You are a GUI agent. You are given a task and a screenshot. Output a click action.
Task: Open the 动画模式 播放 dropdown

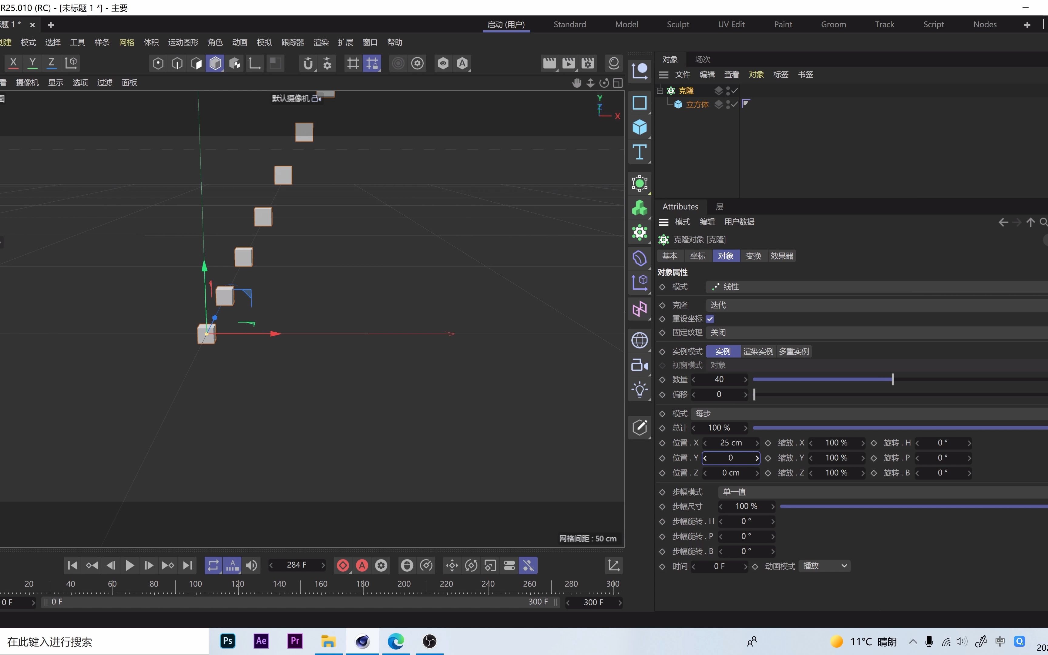[x=824, y=566]
